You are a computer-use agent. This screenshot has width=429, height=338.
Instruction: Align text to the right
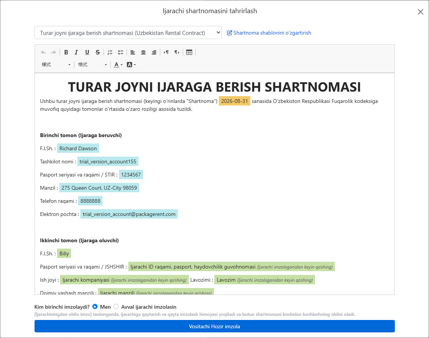154,52
